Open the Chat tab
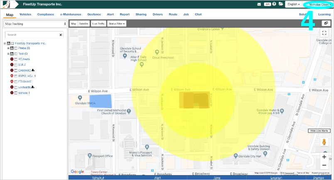 click(198, 14)
